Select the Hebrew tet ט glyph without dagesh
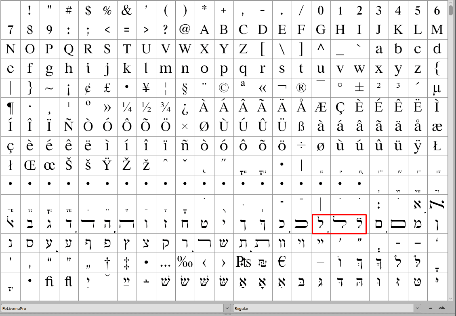Screen dimensions: 456x316 tap(204, 224)
